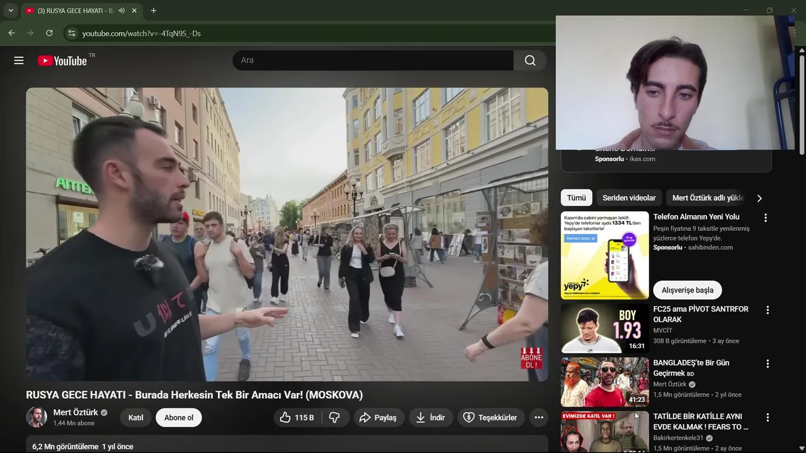The width and height of the screenshot is (806, 453).
Task: Click the video title RUSYA GECE HAYATI
Action: click(x=195, y=395)
